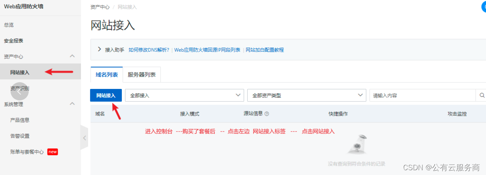Focus the 请输入内容 search field
The height and width of the screenshot is (175, 486).
click(x=422, y=95)
